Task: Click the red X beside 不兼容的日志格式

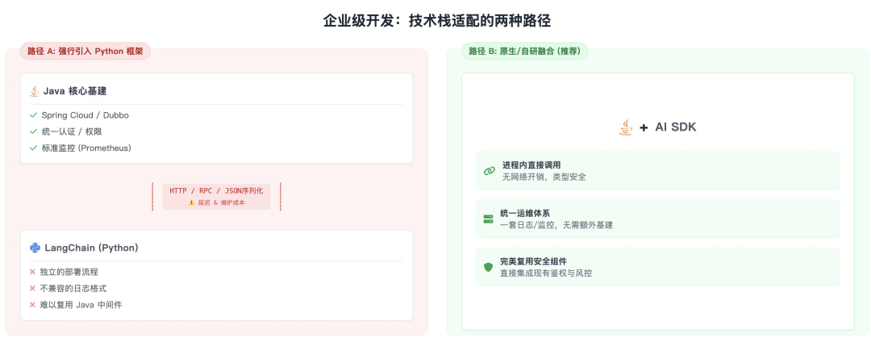Action: [x=32, y=288]
